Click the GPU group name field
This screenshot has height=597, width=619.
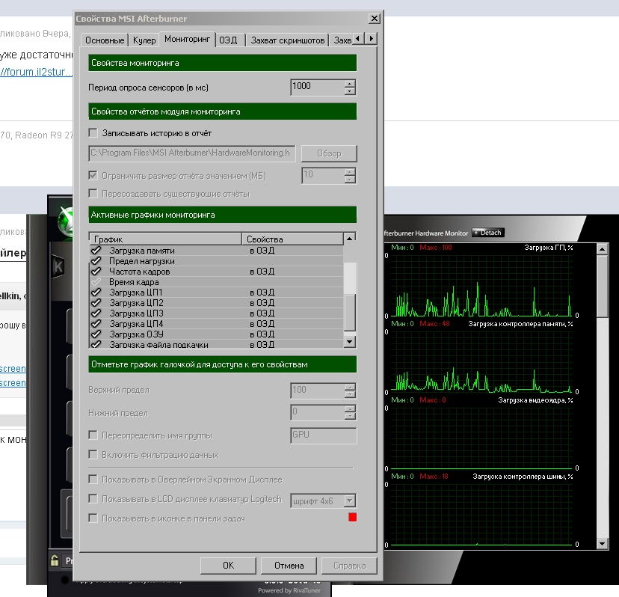[323, 435]
